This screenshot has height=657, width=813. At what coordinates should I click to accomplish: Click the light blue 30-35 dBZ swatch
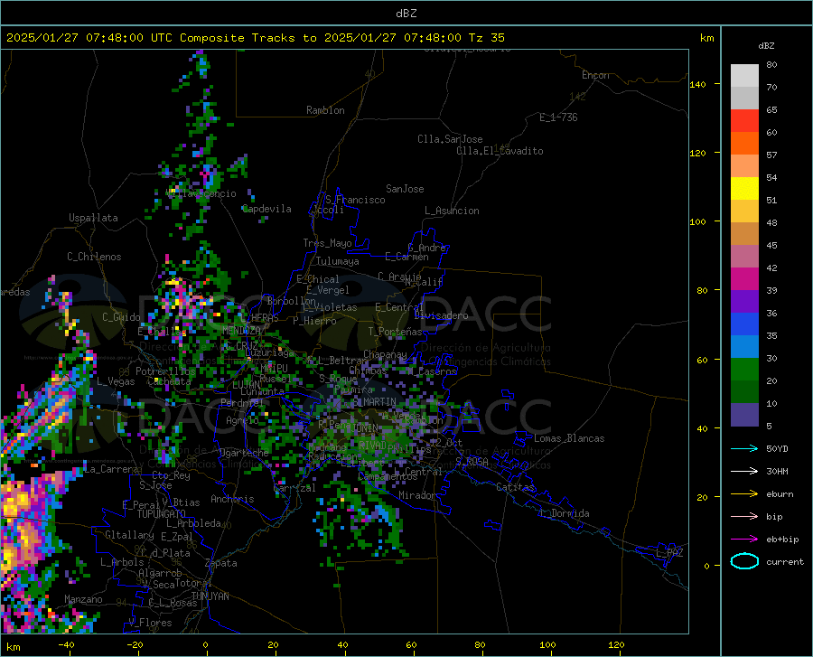tap(744, 347)
